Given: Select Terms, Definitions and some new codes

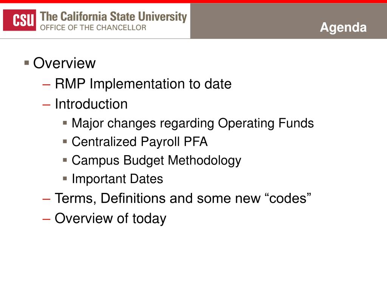Looking at the screenshot, I should coord(183,198).
